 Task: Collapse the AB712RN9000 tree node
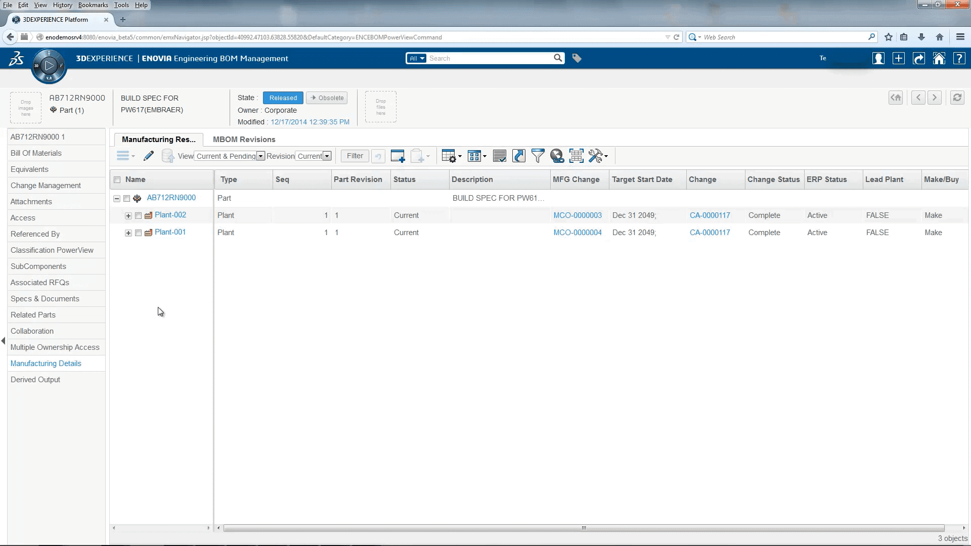tap(117, 199)
